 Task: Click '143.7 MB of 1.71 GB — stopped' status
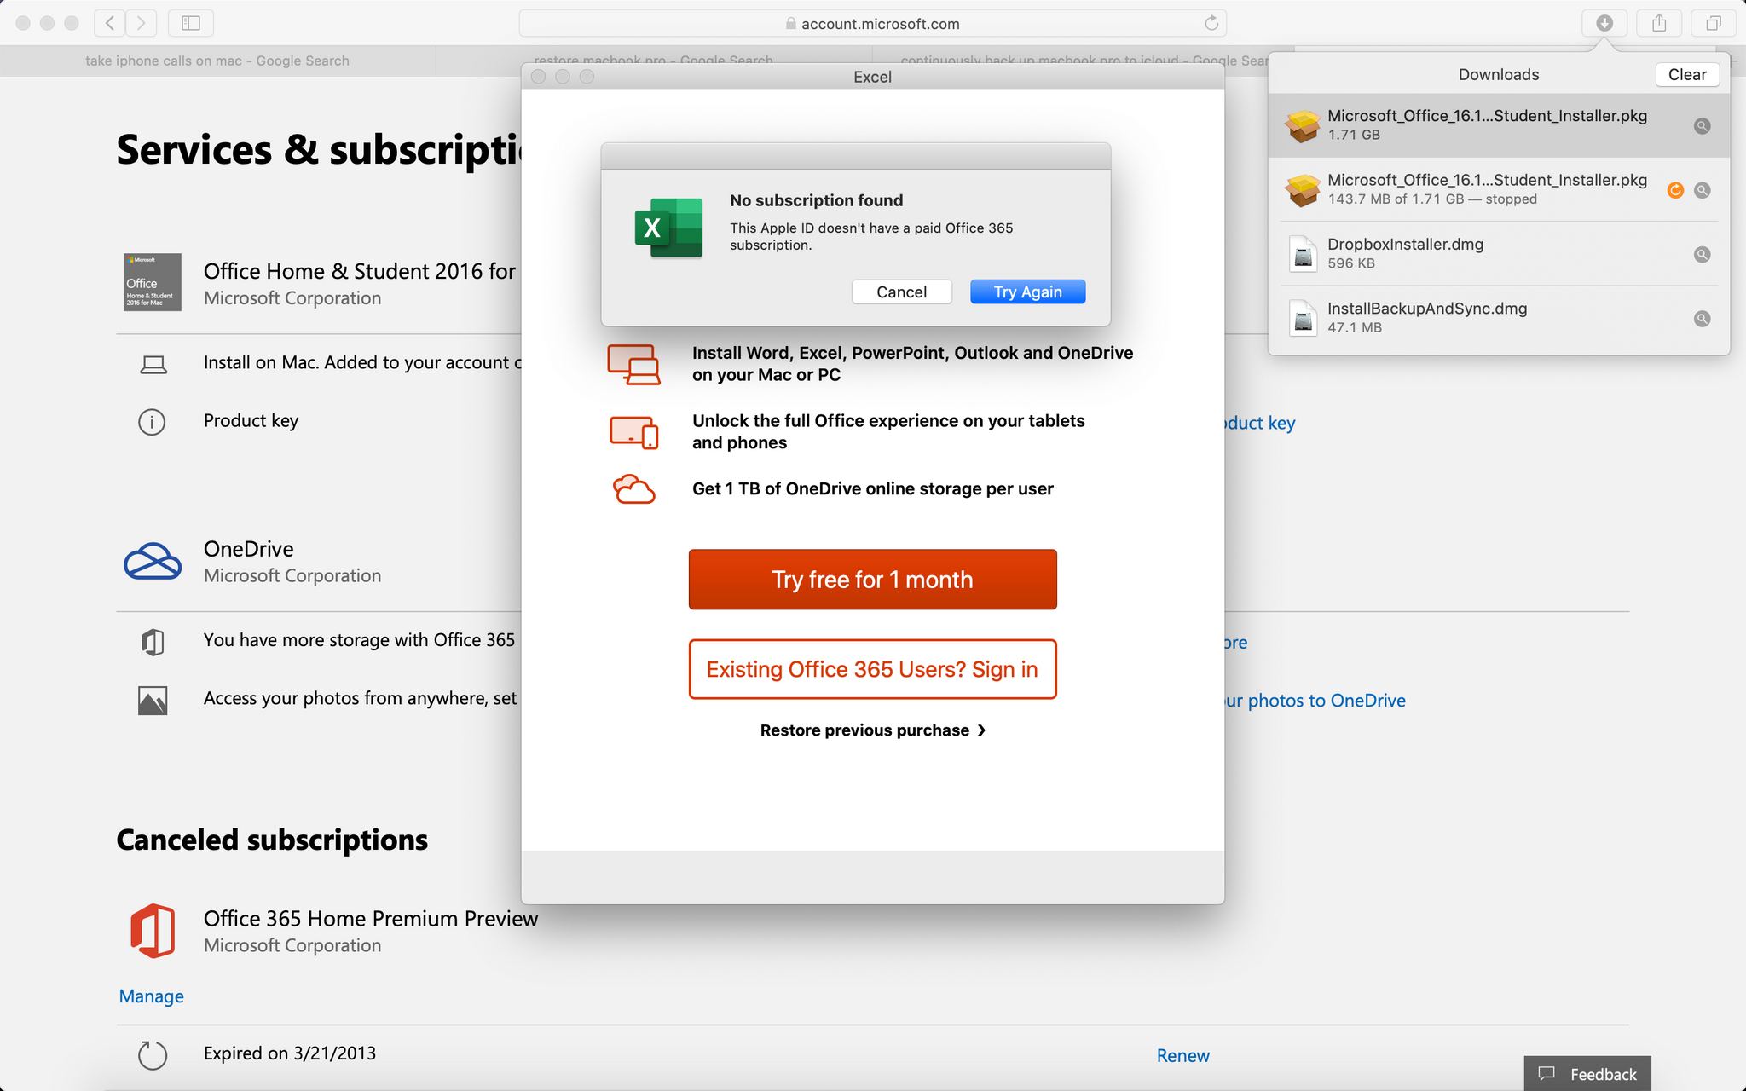[1432, 199]
